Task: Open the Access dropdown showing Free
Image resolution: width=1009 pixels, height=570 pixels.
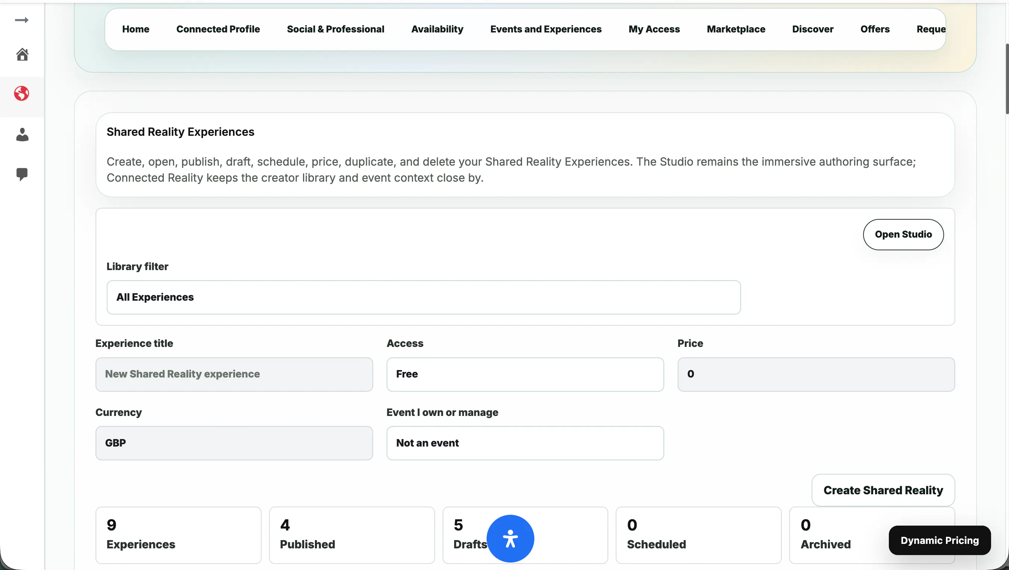Action: 525,374
